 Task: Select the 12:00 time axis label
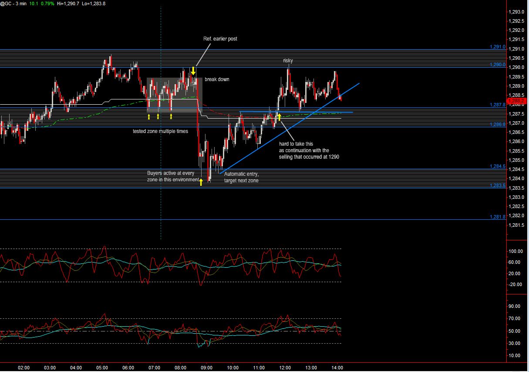tap(285, 368)
